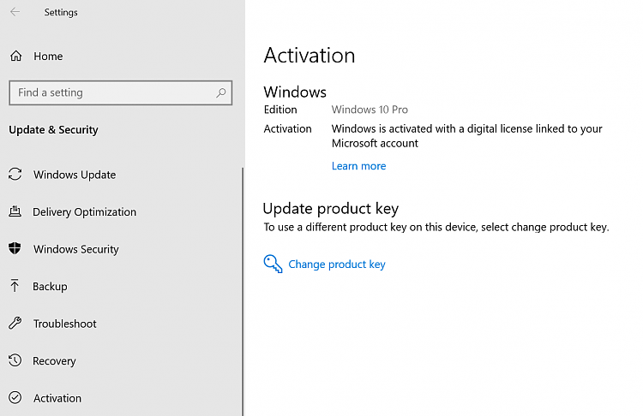643x416 pixels.
Task: Click the Windows Update refresh icon
Action: (x=15, y=174)
